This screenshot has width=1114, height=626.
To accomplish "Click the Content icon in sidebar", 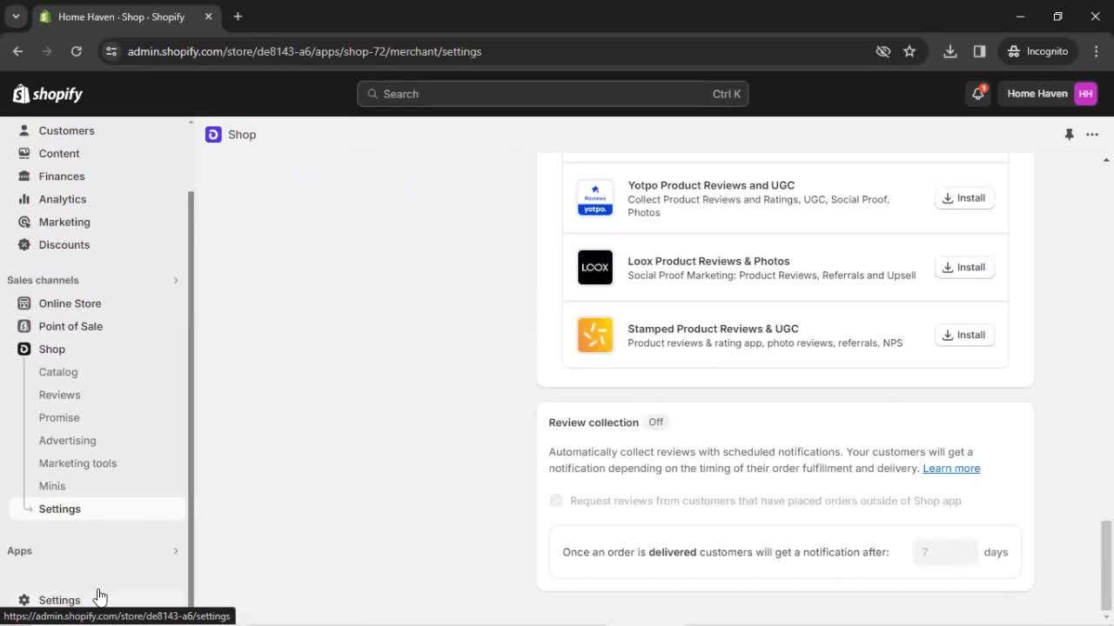I will tap(23, 153).
